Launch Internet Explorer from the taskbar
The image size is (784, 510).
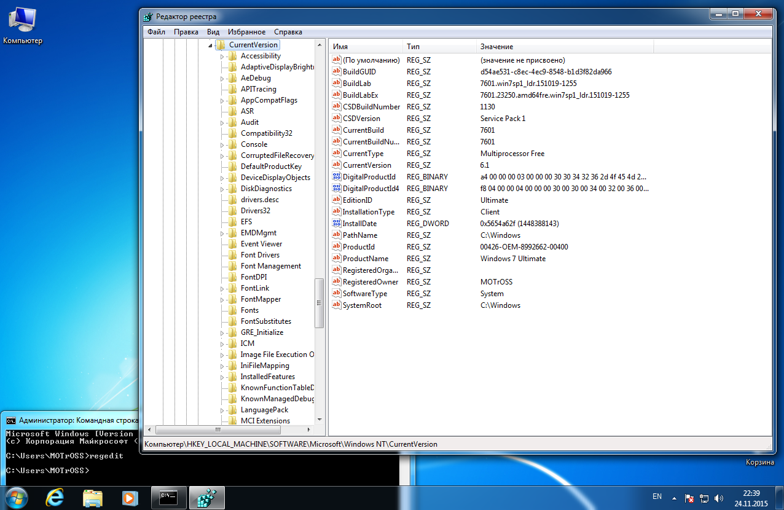coord(55,497)
